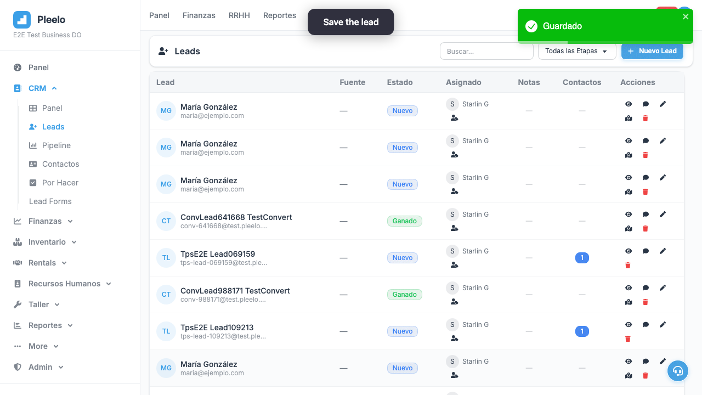Delete the ConvLead641668 TestConvert lead
The image size is (702, 395).
coord(646,229)
